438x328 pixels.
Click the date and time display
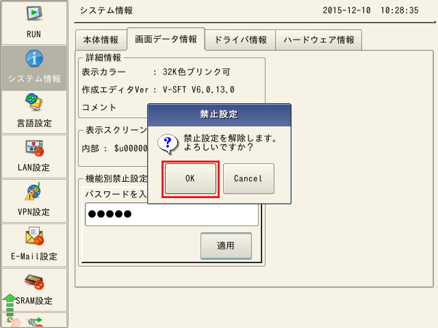coord(370,11)
